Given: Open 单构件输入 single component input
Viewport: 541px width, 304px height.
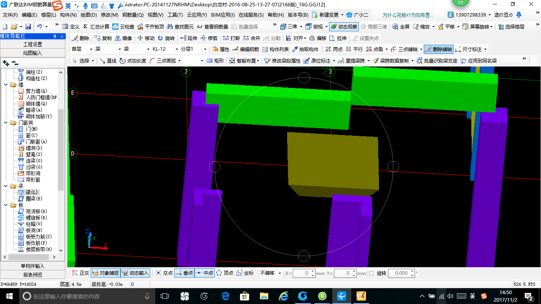Looking at the screenshot, I should pyautogui.click(x=32, y=266).
